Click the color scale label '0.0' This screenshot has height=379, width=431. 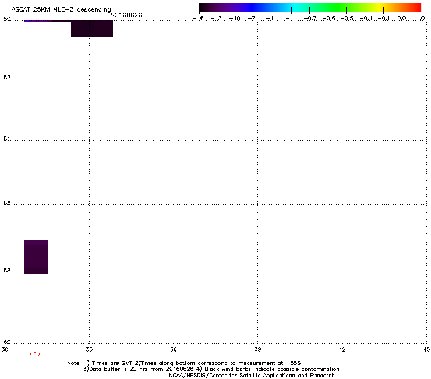pos(402,19)
